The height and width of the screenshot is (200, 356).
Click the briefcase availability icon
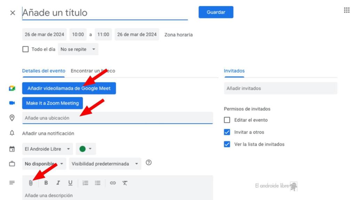12,164
